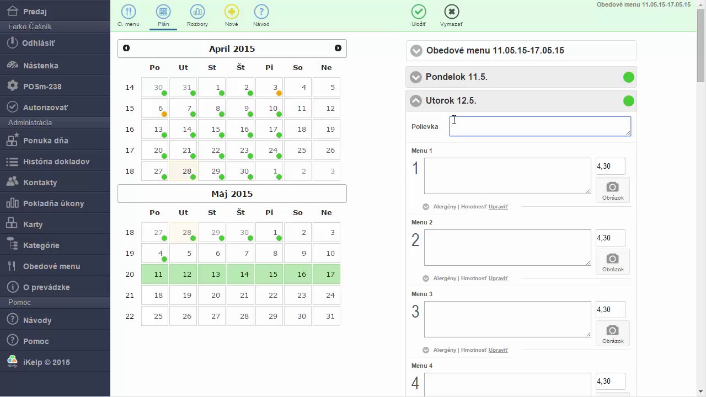
Task: Select April 3 in the calendar
Action: pos(270,87)
